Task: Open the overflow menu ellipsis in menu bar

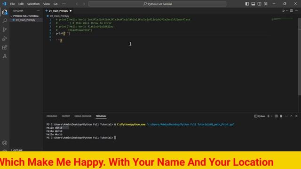Action: [64, 4]
